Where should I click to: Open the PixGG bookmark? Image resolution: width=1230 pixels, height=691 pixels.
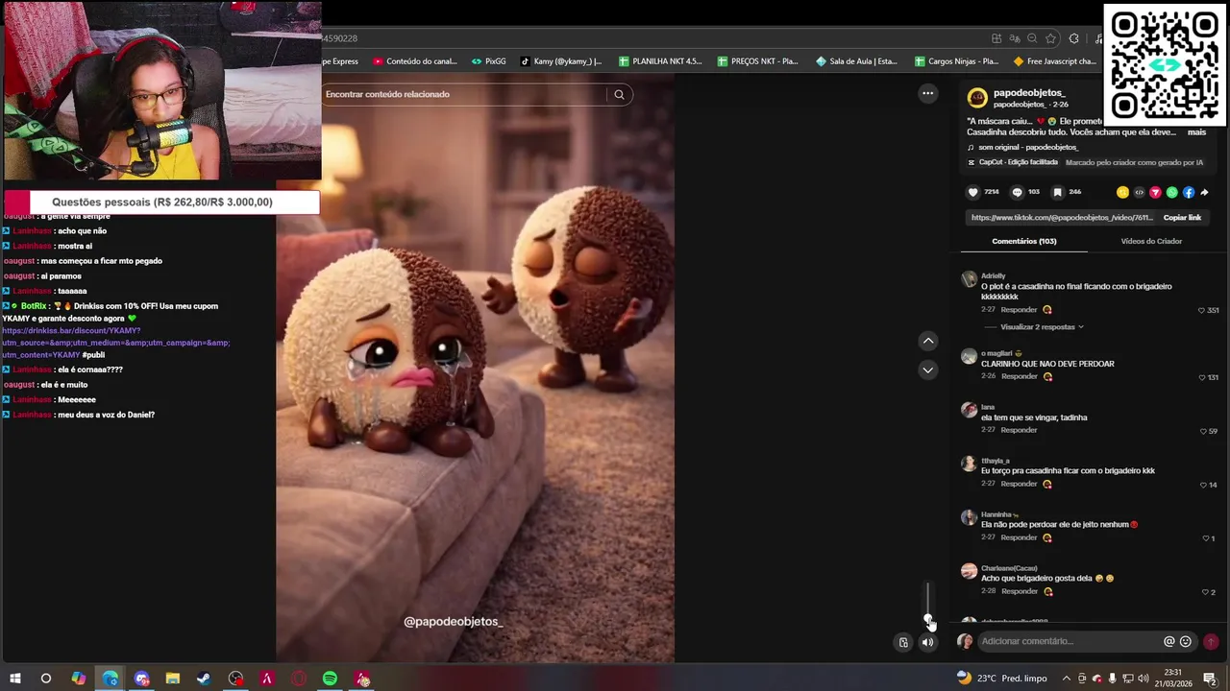tap(488, 61)
